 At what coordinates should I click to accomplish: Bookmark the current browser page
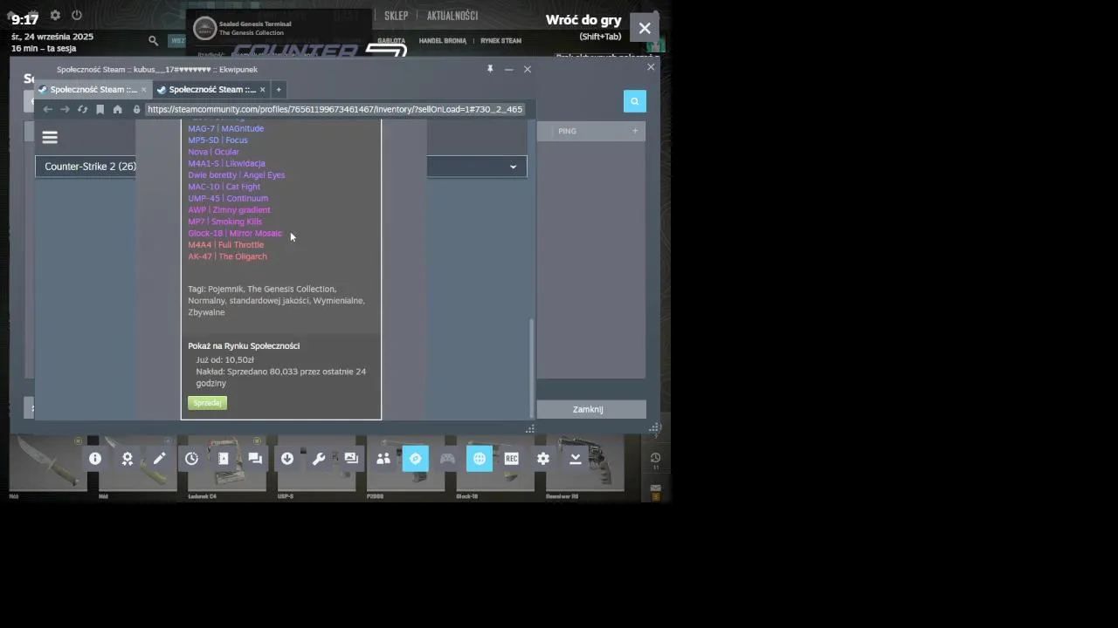tap(100, 109)
